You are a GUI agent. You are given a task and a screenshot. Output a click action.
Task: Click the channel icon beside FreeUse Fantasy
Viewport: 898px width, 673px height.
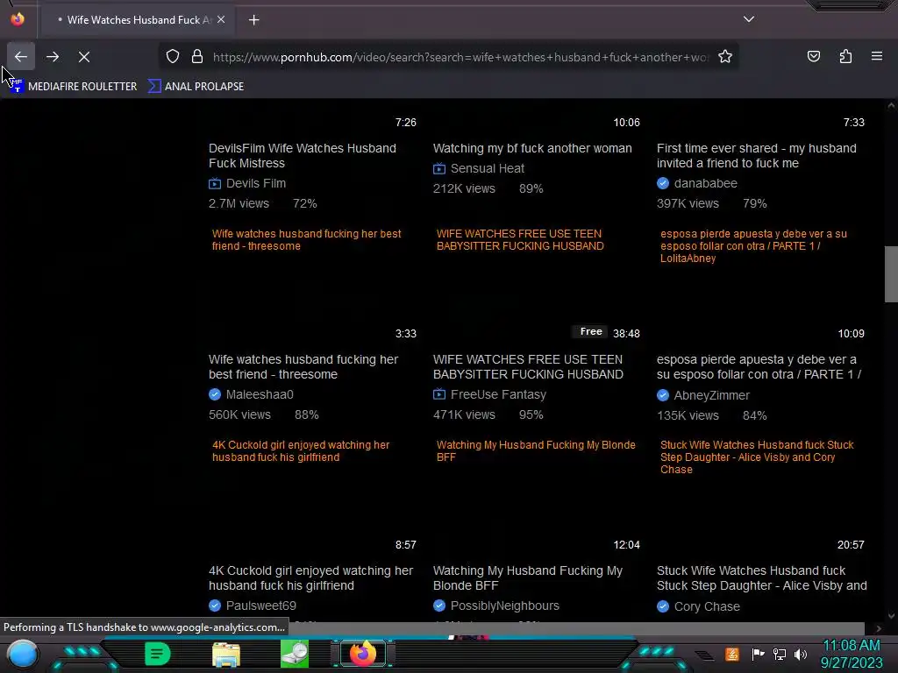[439, 394]
